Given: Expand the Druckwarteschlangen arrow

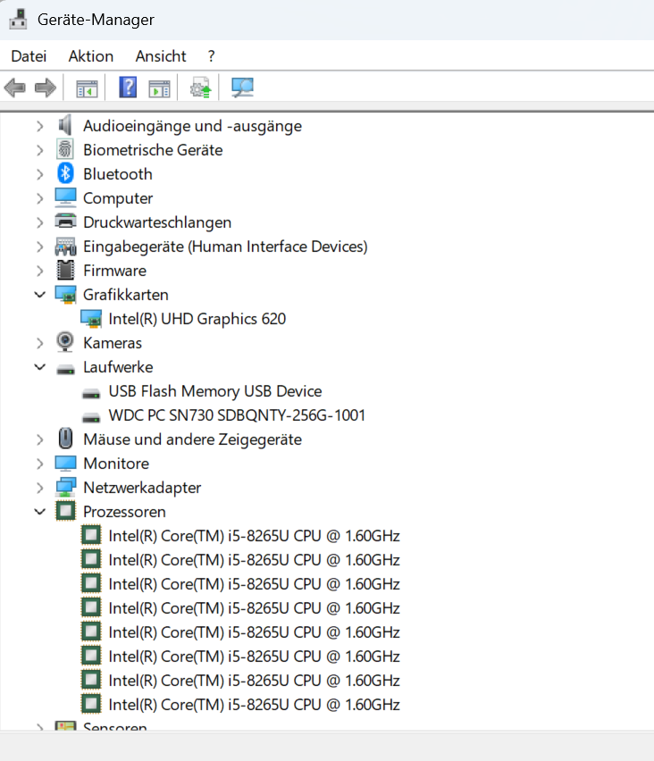Looking at the screenshot, I should coord(40,222).
